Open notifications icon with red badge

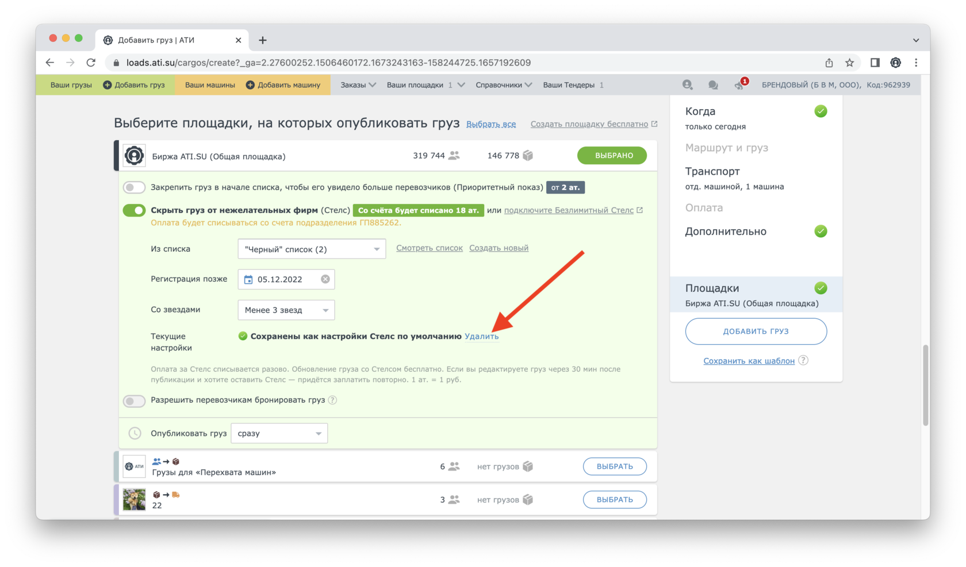741,84
